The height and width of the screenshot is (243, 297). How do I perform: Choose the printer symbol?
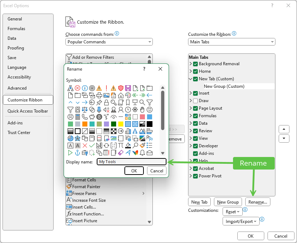click(99, 95)
